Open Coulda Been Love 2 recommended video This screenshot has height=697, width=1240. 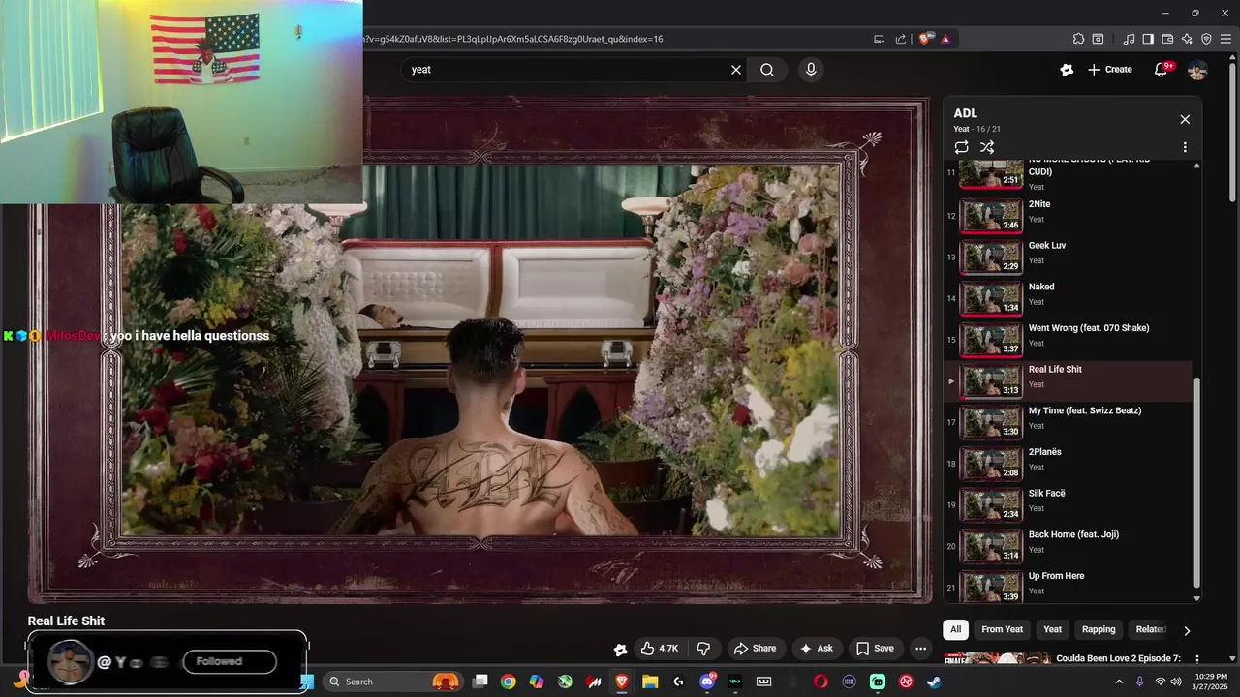[x=1119, y=658]
